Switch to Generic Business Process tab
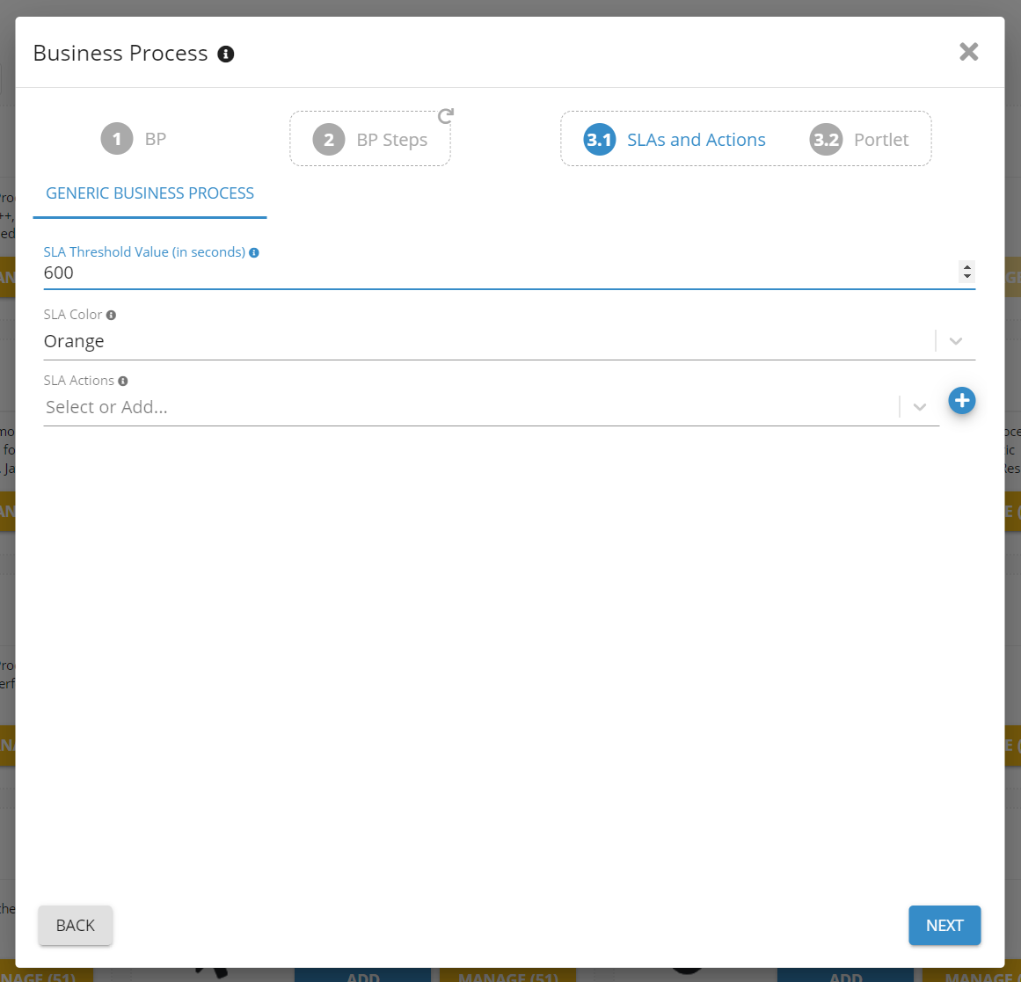This screenshot has width=1021, height=982. click(x=150, y=193)
